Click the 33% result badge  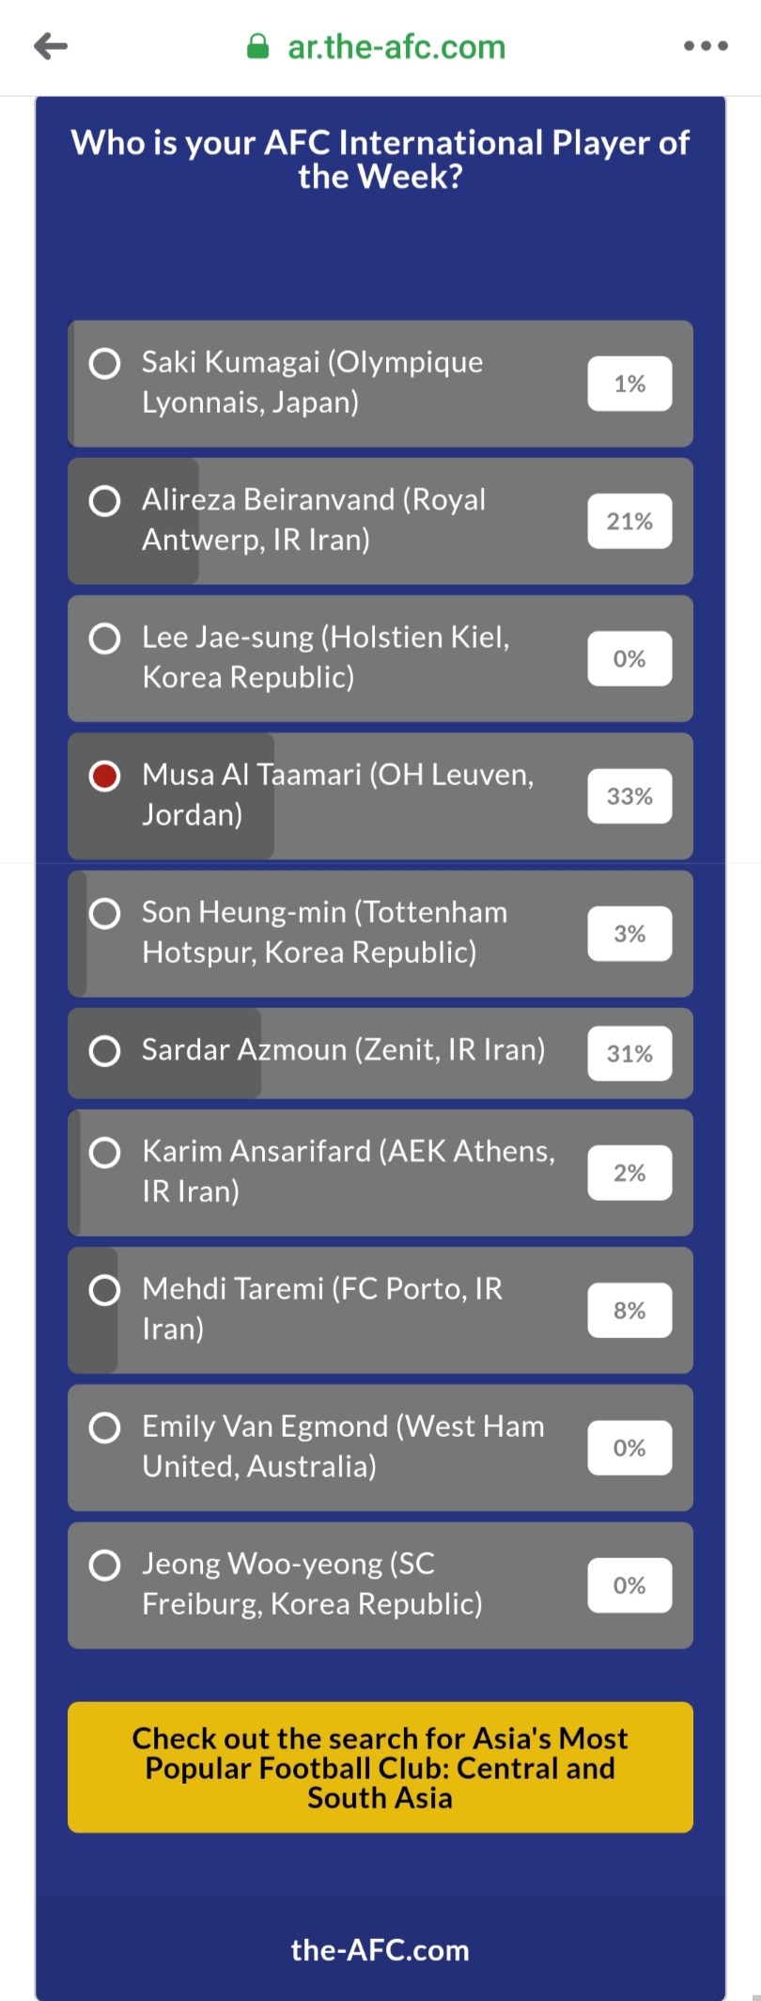(629, 796)
